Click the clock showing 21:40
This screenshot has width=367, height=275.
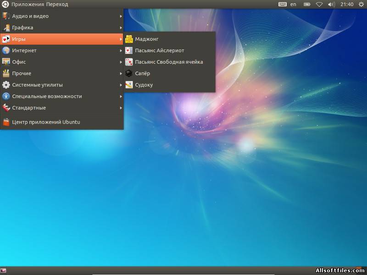click(x=347, y=4)
